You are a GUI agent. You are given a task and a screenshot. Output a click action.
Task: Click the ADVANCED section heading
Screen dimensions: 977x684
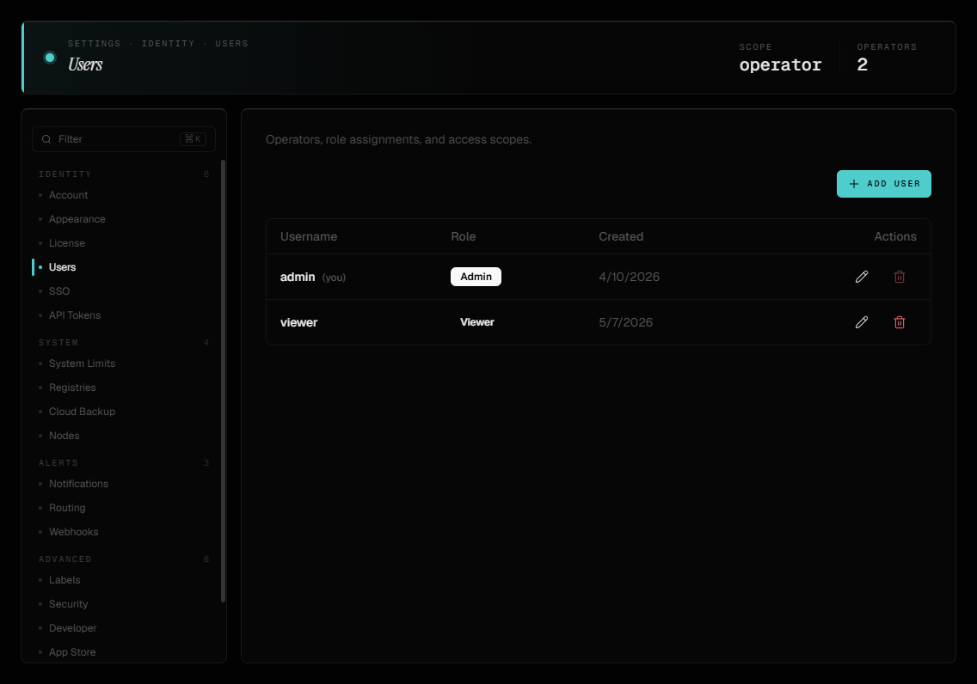click(x=65, y=559)
